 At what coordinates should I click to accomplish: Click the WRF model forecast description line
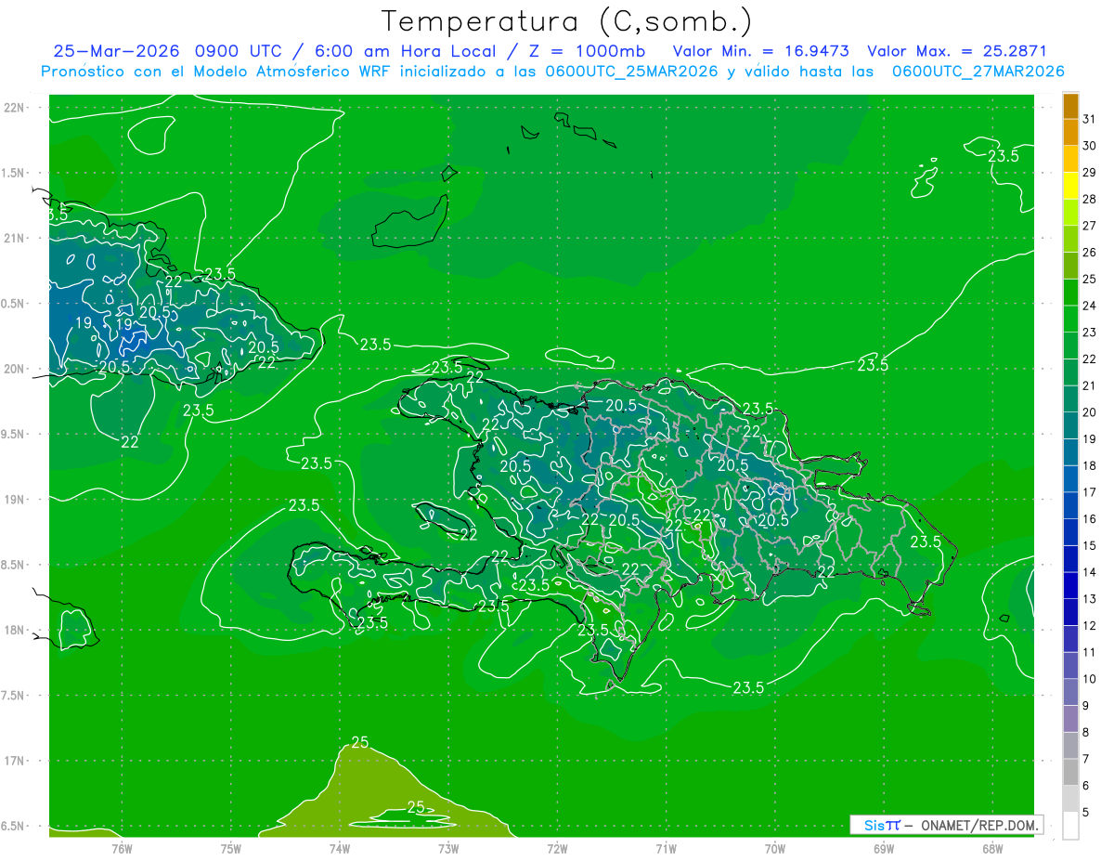coord(552,72)
